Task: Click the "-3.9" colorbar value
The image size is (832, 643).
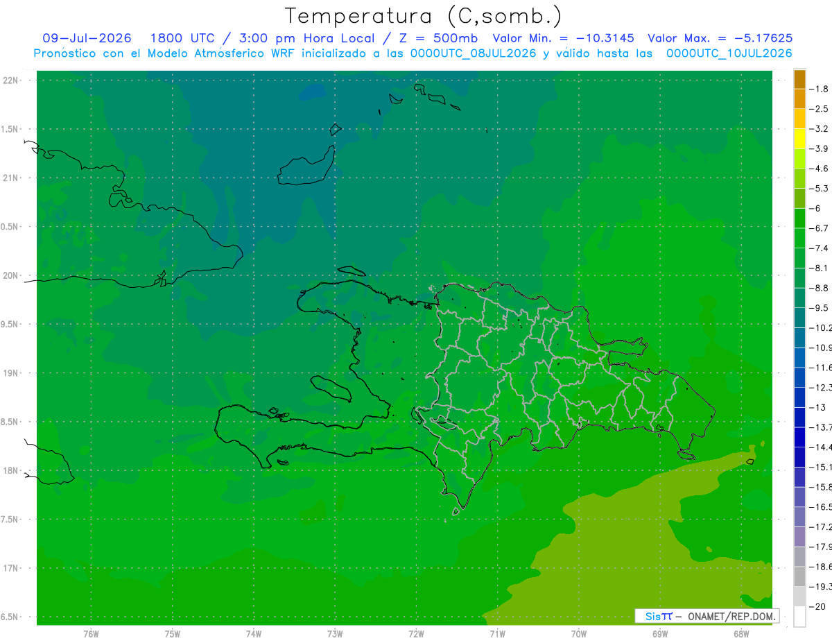Action: pyautogui.click(x=819, y=148)
